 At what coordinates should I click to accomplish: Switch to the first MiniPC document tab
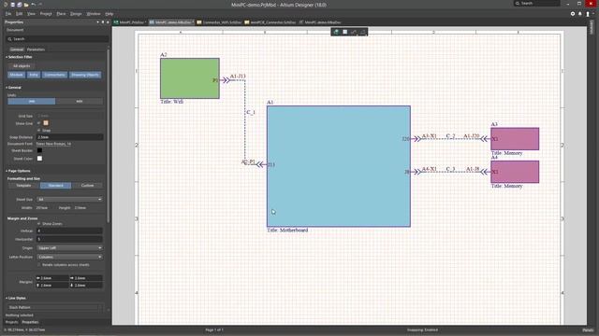[130, 22]
